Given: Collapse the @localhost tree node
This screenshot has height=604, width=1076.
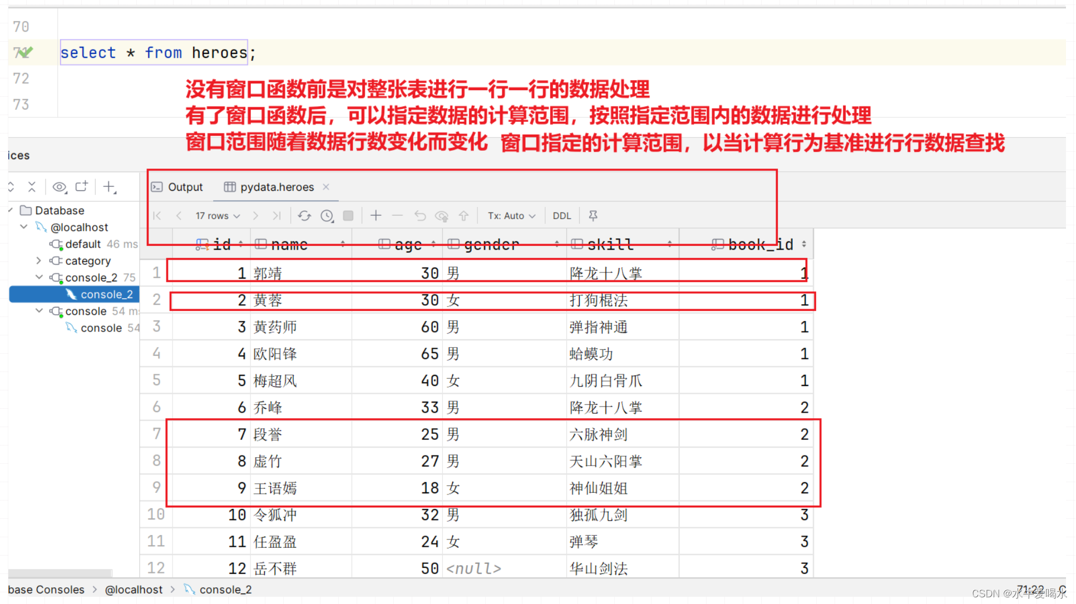Looking at the screenshot, I should click(x=24, y=227).
